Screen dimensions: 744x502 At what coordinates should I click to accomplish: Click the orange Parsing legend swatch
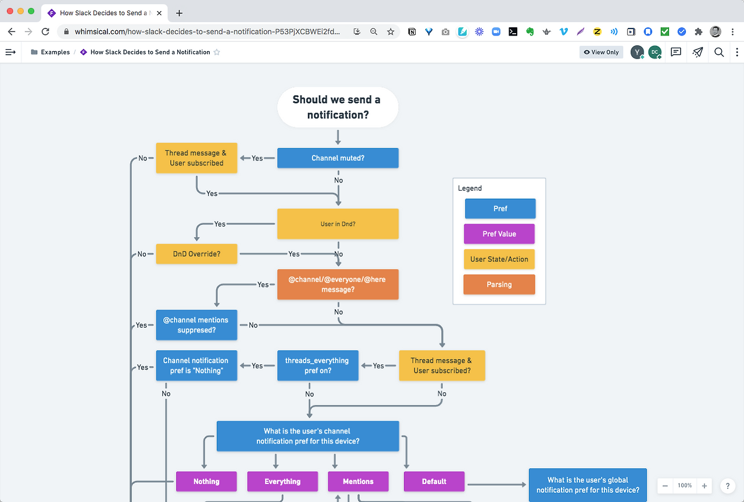coord(499,285)
